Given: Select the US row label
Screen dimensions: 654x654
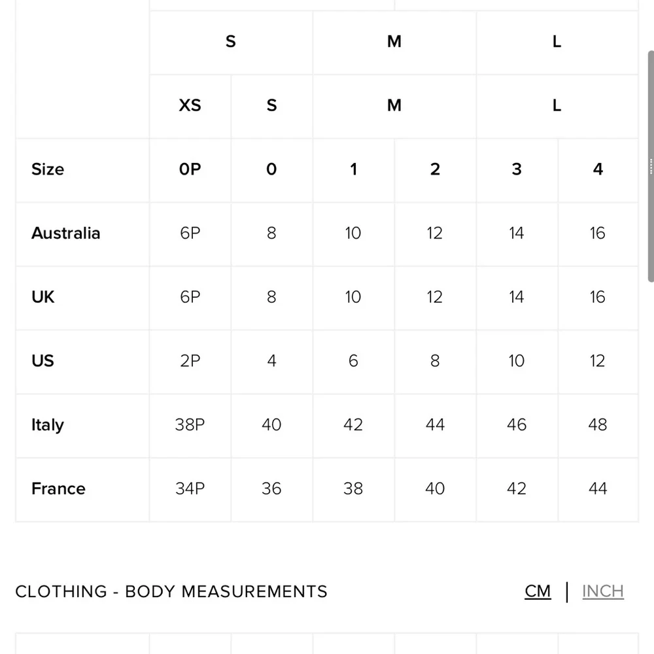Looking at the screenshot, I should click(43, 361).
